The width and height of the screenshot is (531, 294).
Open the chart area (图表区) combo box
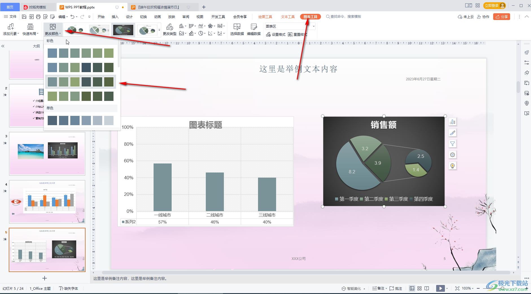pyautogui.click(x=290, y=26)
